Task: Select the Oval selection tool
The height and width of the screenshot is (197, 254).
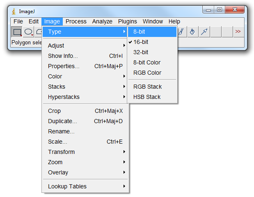Action: coord(28,32)
